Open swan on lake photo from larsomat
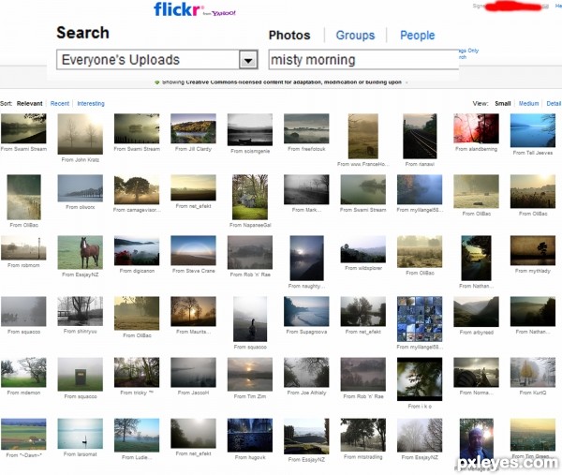 point(81,434)
